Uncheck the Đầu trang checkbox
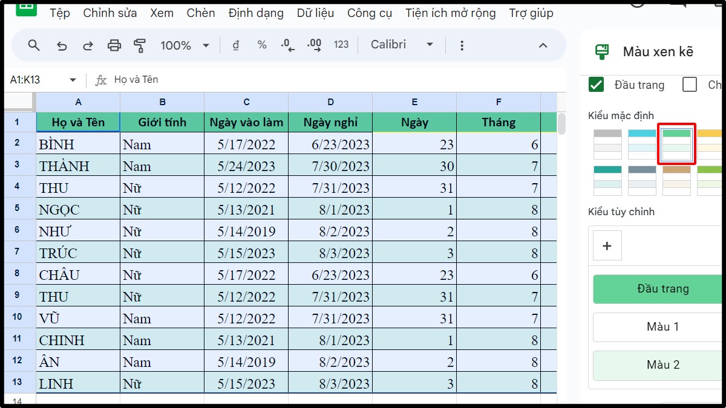Viewport: 726px width, 408px height. click(x=597, y=85)
